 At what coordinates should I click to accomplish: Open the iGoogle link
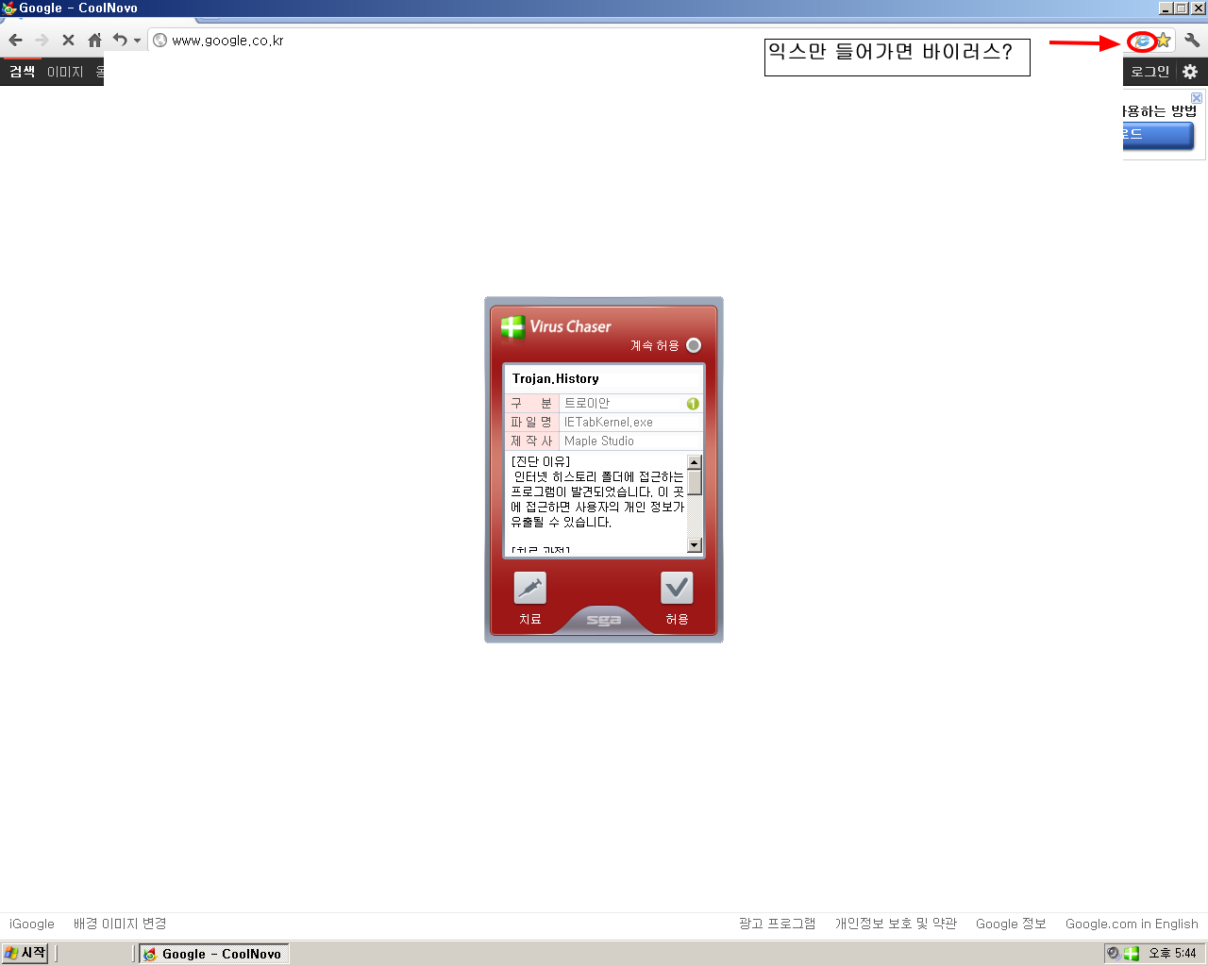(x=32, y=924)
